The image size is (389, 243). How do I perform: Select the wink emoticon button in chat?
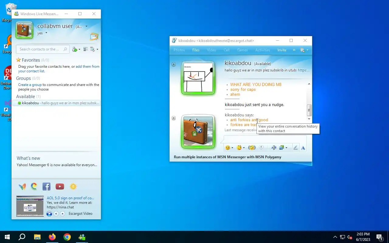239,148
